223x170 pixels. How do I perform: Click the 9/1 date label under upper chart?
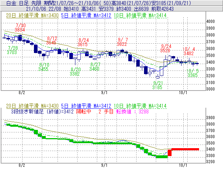click(x=104, y=93)
